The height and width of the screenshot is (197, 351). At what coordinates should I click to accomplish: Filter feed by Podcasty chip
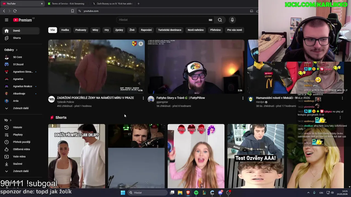[81, 30]
